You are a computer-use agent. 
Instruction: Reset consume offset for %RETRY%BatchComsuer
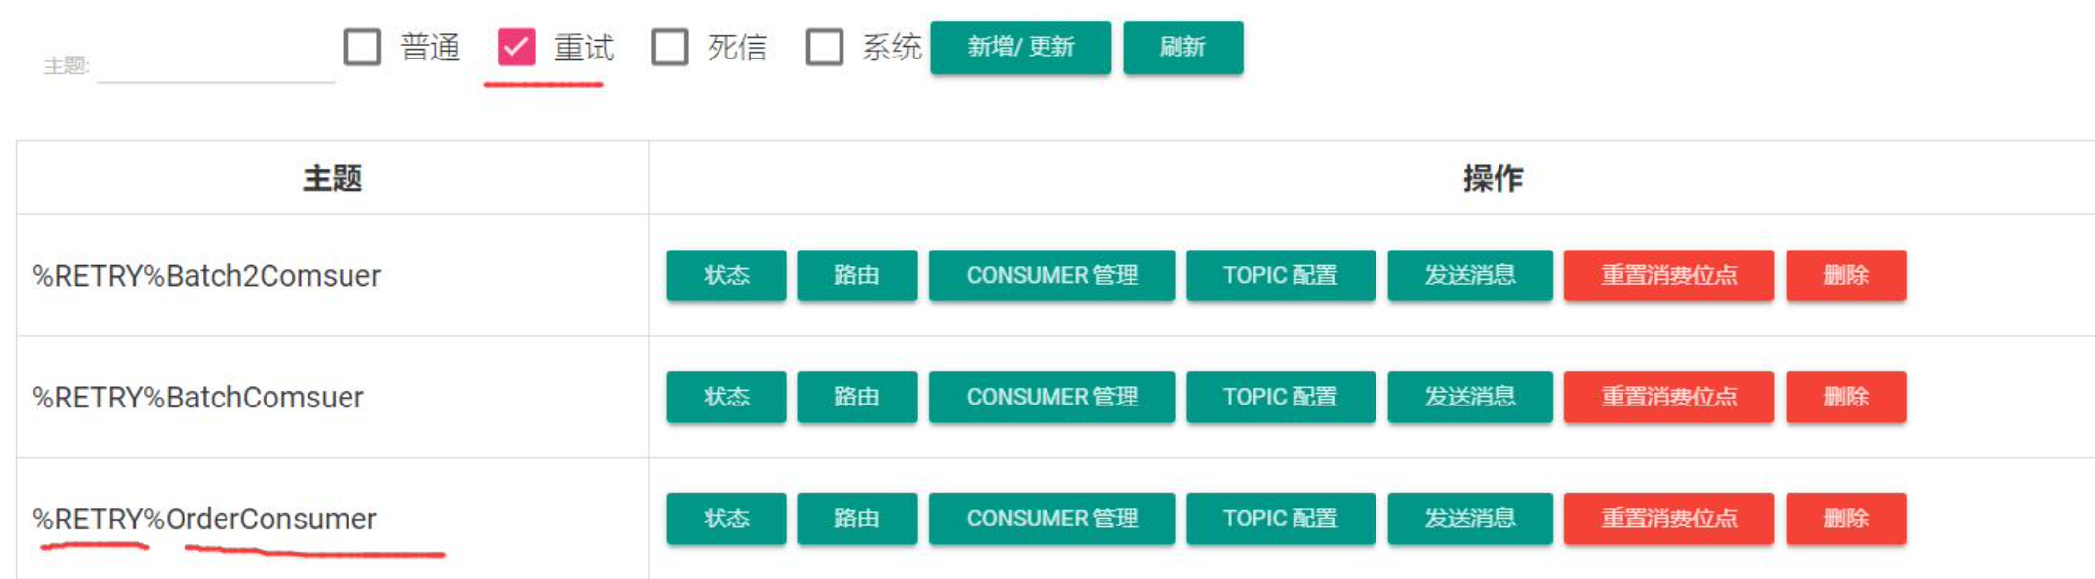pyautogui.click(x=1669, y=398)
